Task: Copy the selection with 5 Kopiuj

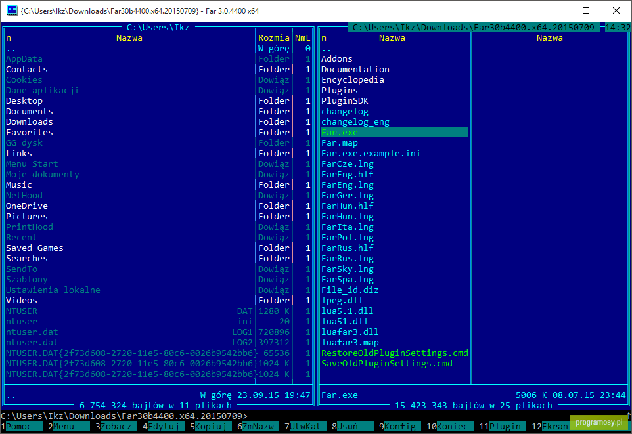Action: tap(211, 426)
